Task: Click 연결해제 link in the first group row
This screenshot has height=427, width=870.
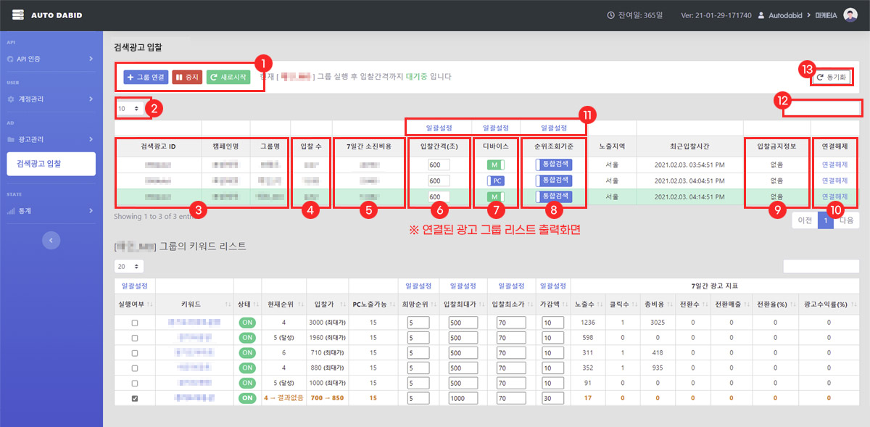Action: [834, 165]
